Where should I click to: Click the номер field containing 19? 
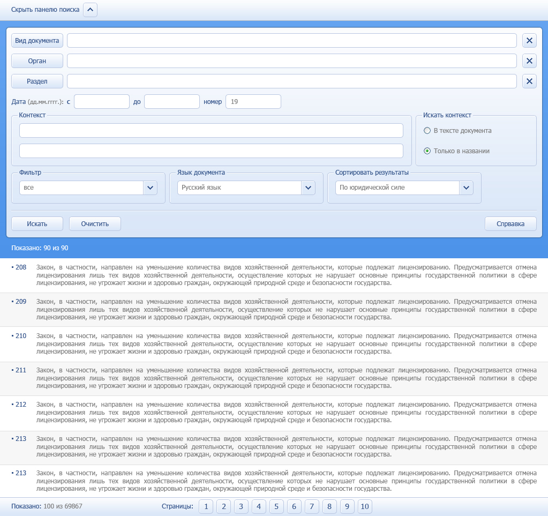[253, 102]
